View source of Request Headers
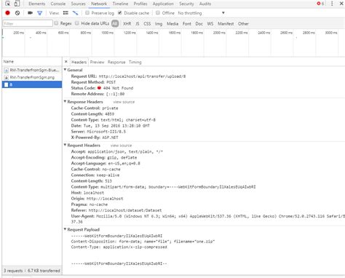345x278 pixels. pos(121,146)
